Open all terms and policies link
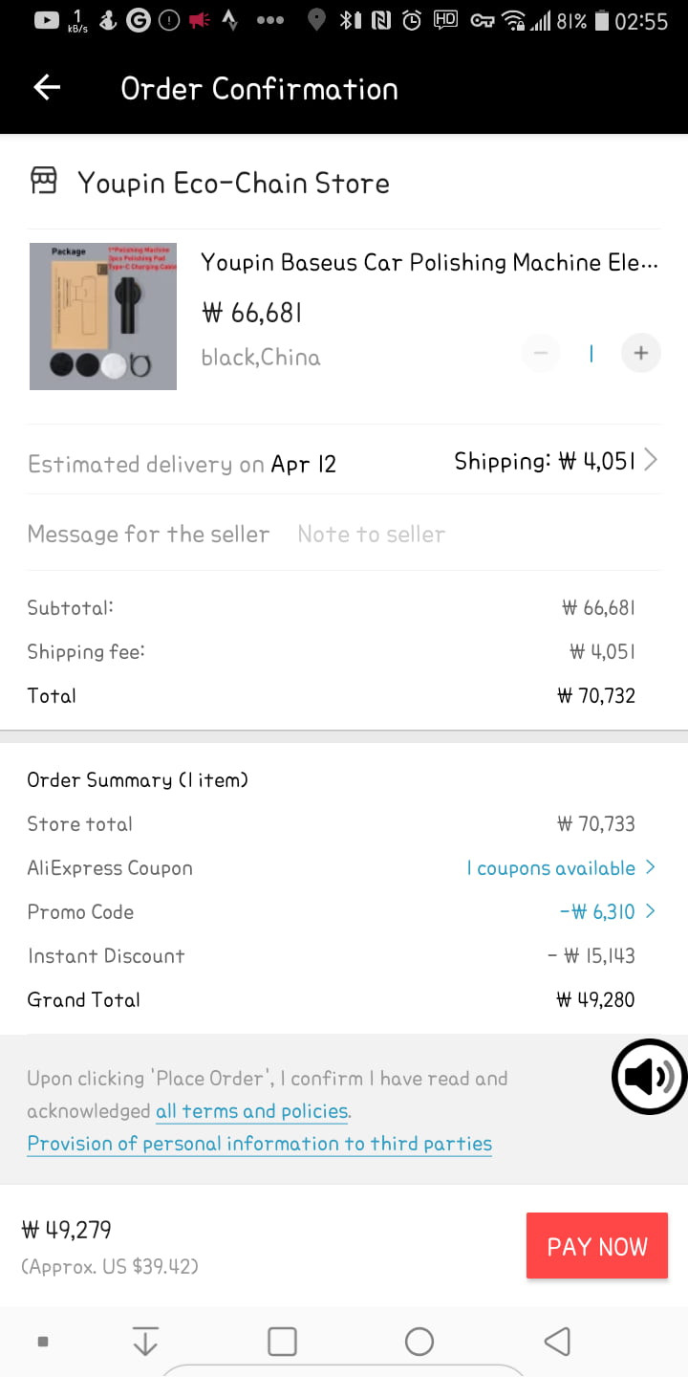Screen dimensions: 688x1377 tap(252, 1111)
